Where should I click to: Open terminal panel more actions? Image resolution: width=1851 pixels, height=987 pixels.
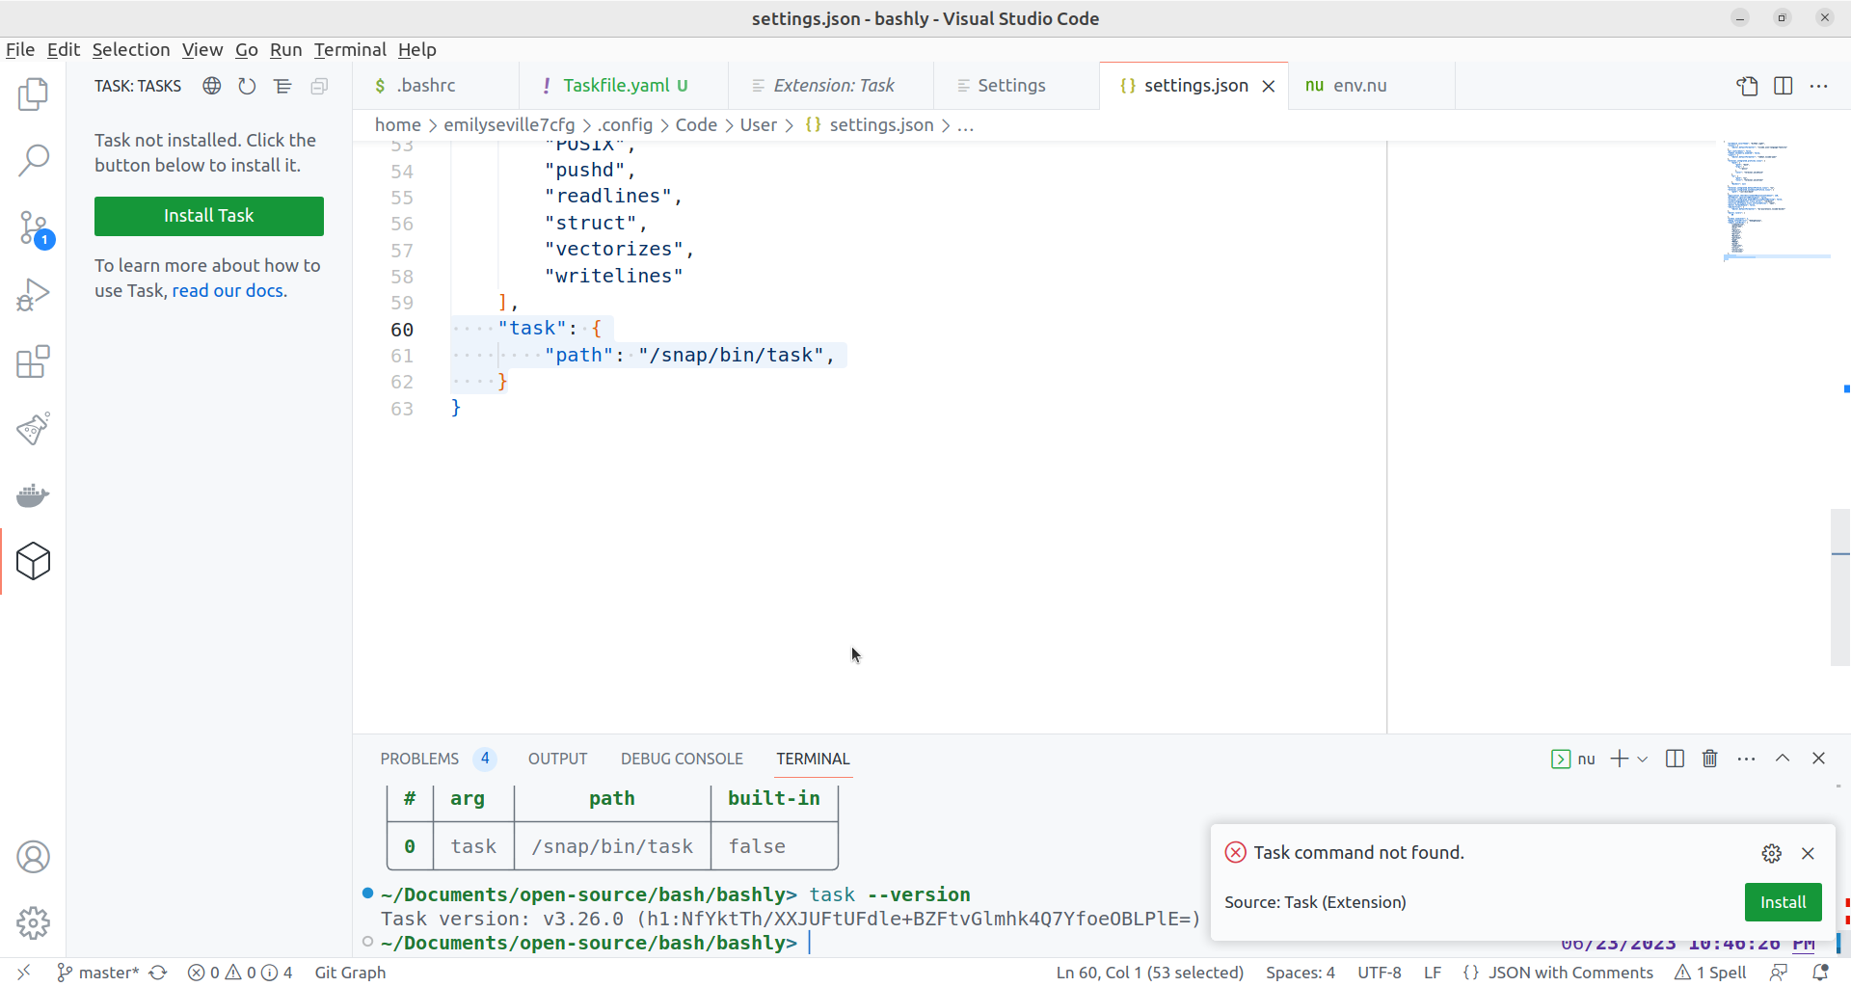1747,759
